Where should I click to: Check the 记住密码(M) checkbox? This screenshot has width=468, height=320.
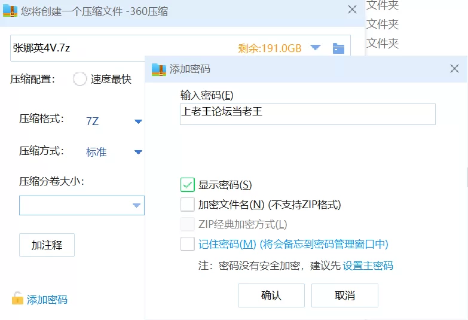click(188, 244)
